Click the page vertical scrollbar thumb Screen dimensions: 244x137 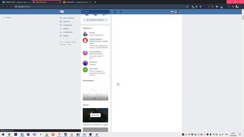click(x=243, y=18)
